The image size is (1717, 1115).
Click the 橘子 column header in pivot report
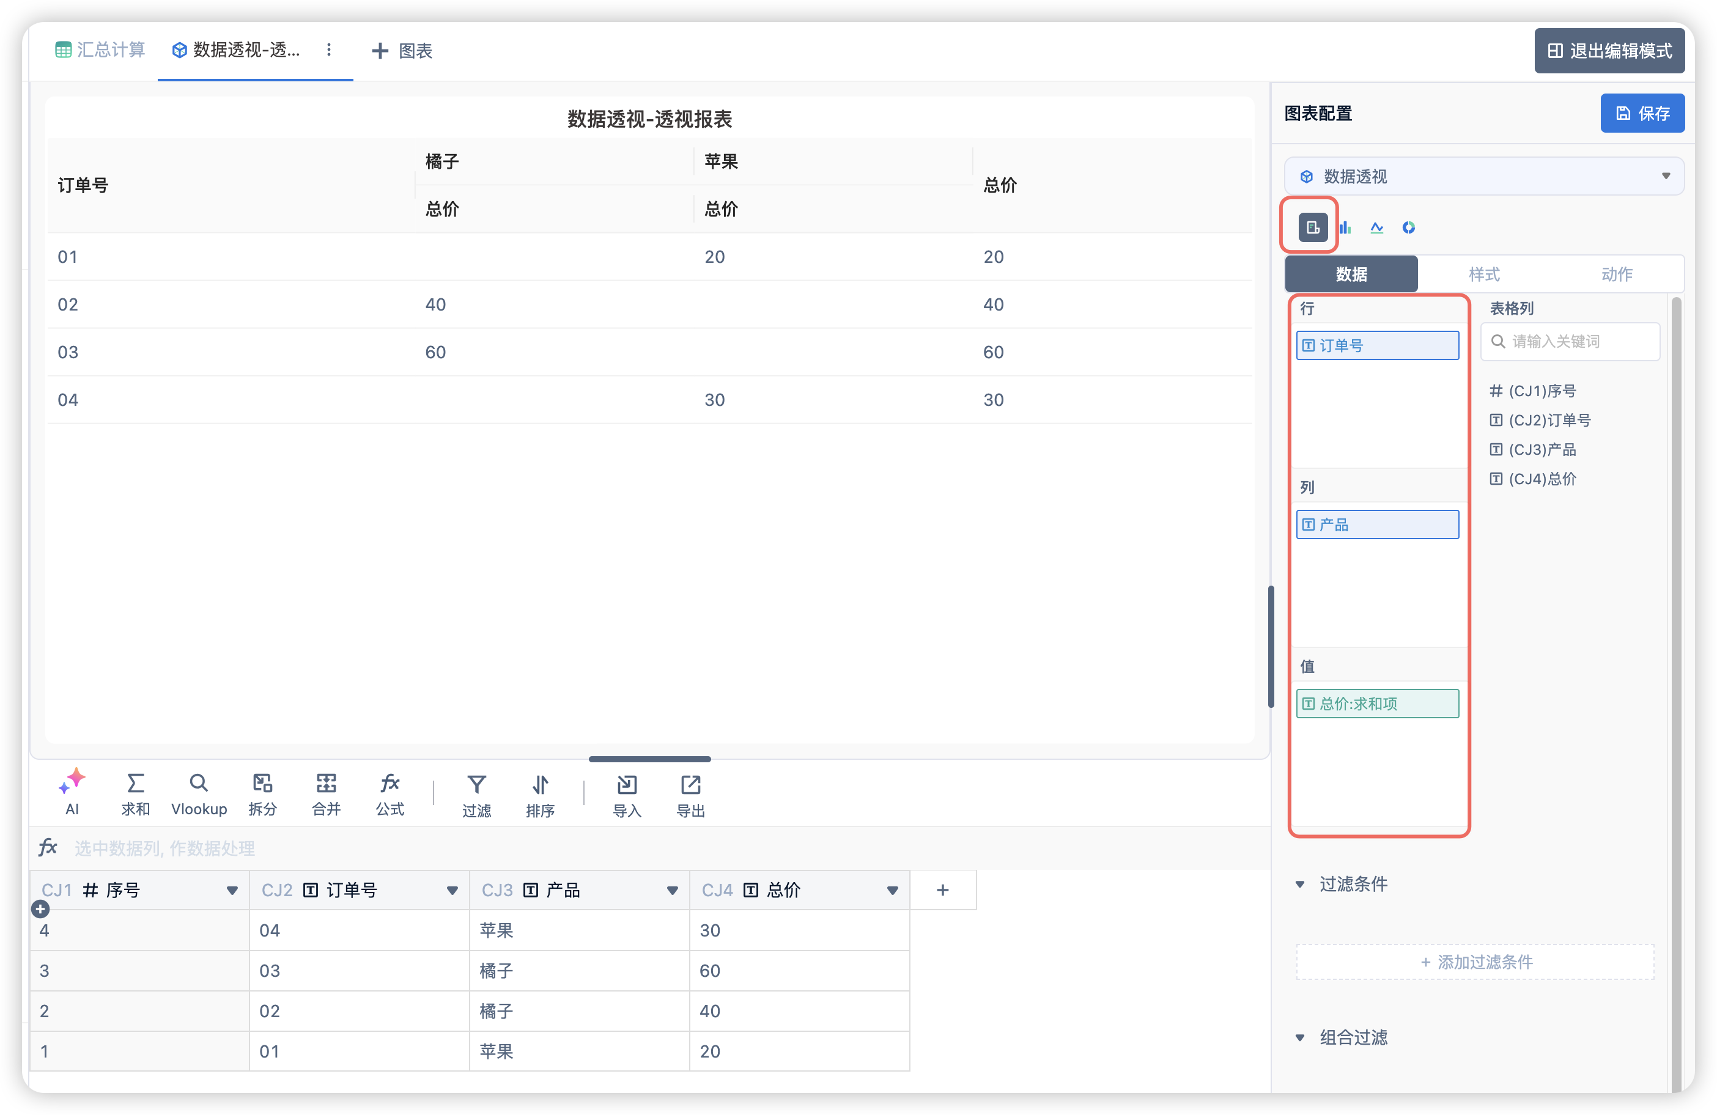441,161
